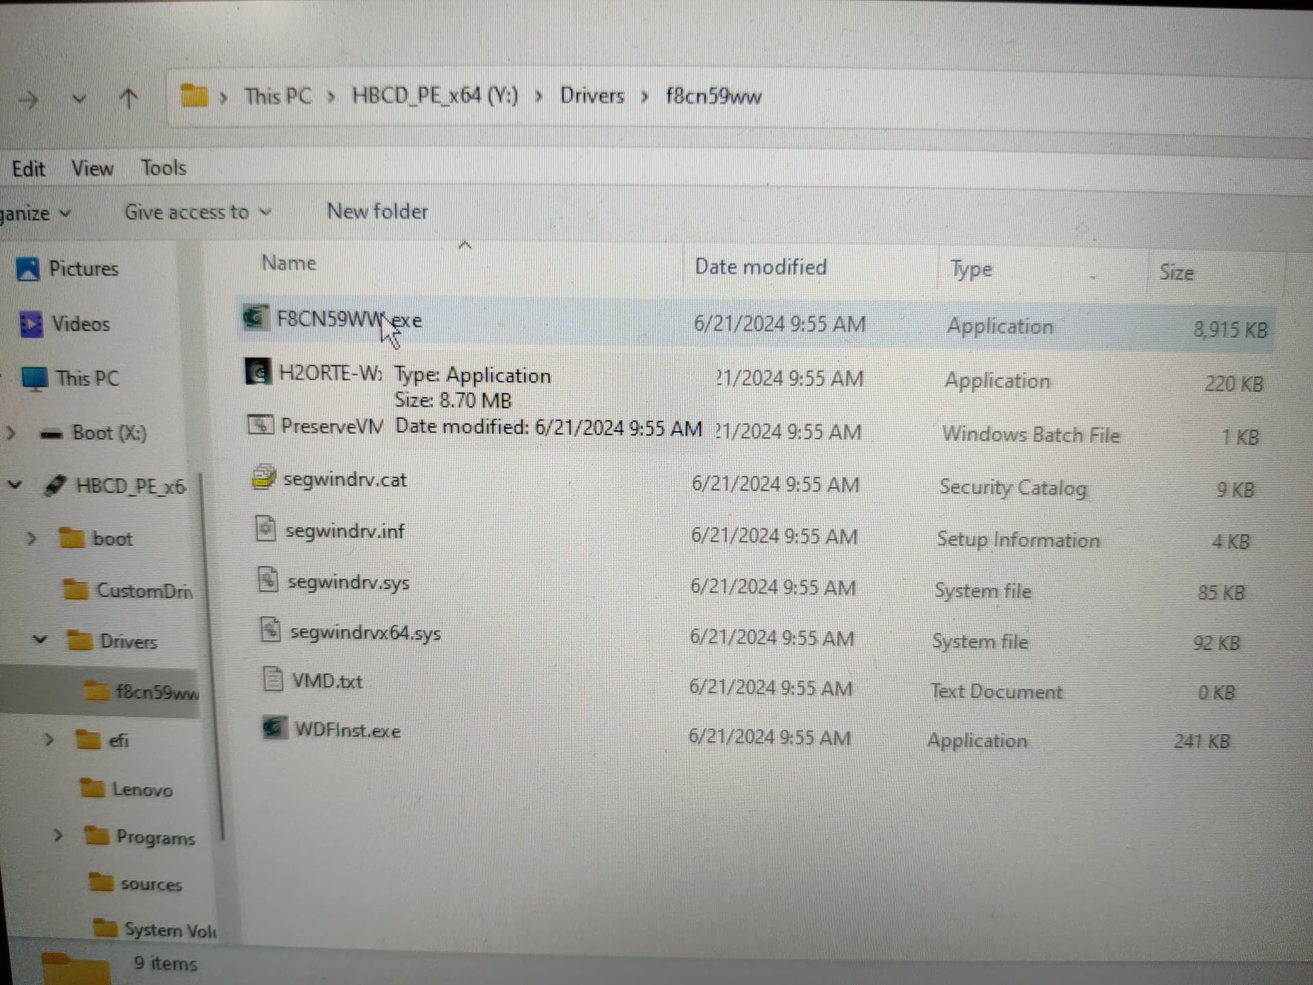Screen dimensions: 1313x985
Task: Expand the Programs folder tree node
Action: tap(58, 835)
